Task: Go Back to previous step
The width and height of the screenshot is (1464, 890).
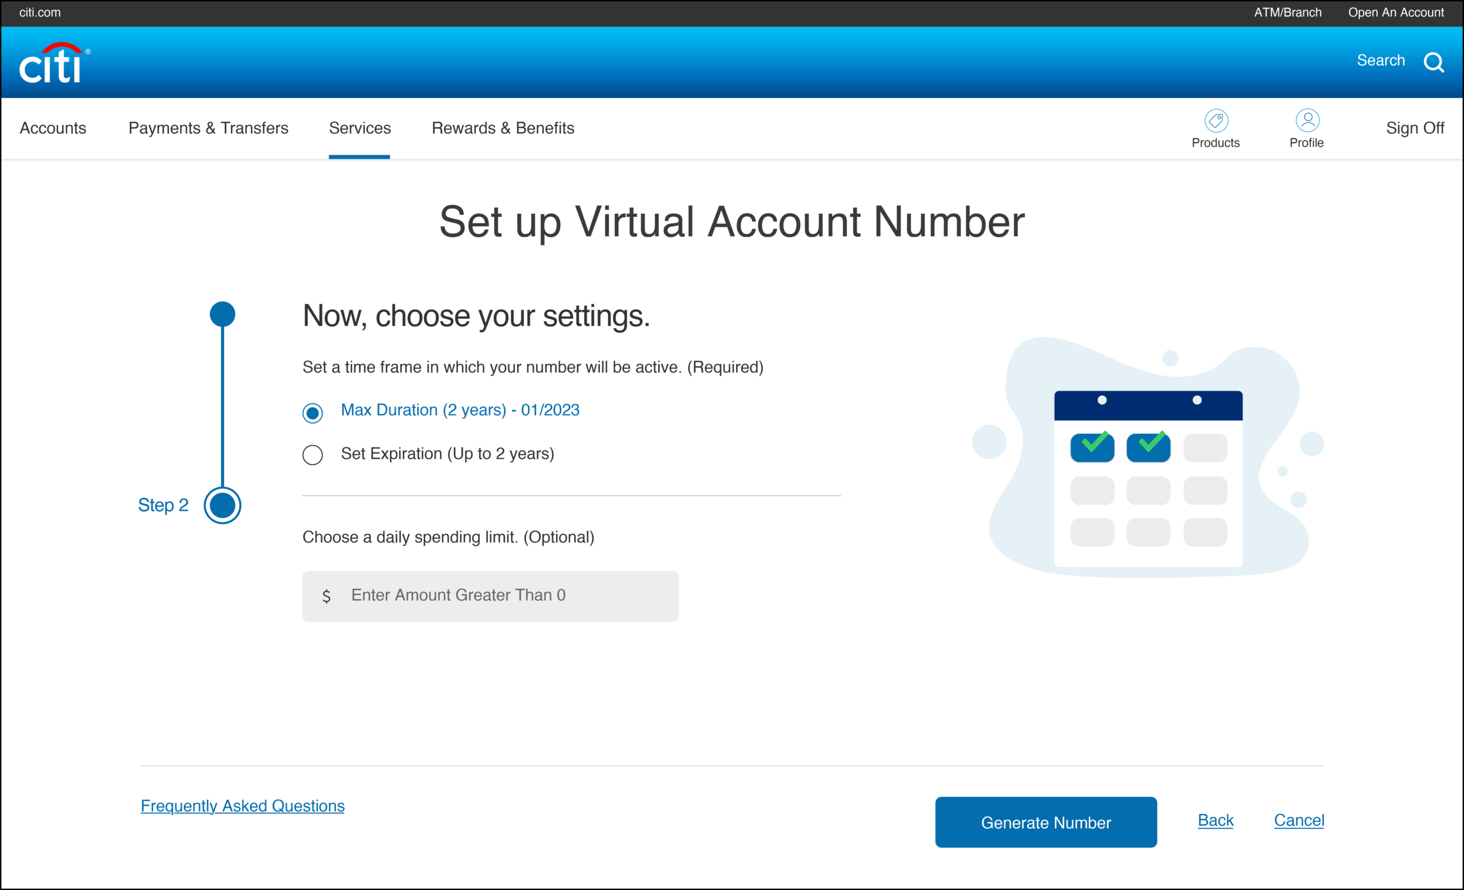Action: (x=1215, y=820)
